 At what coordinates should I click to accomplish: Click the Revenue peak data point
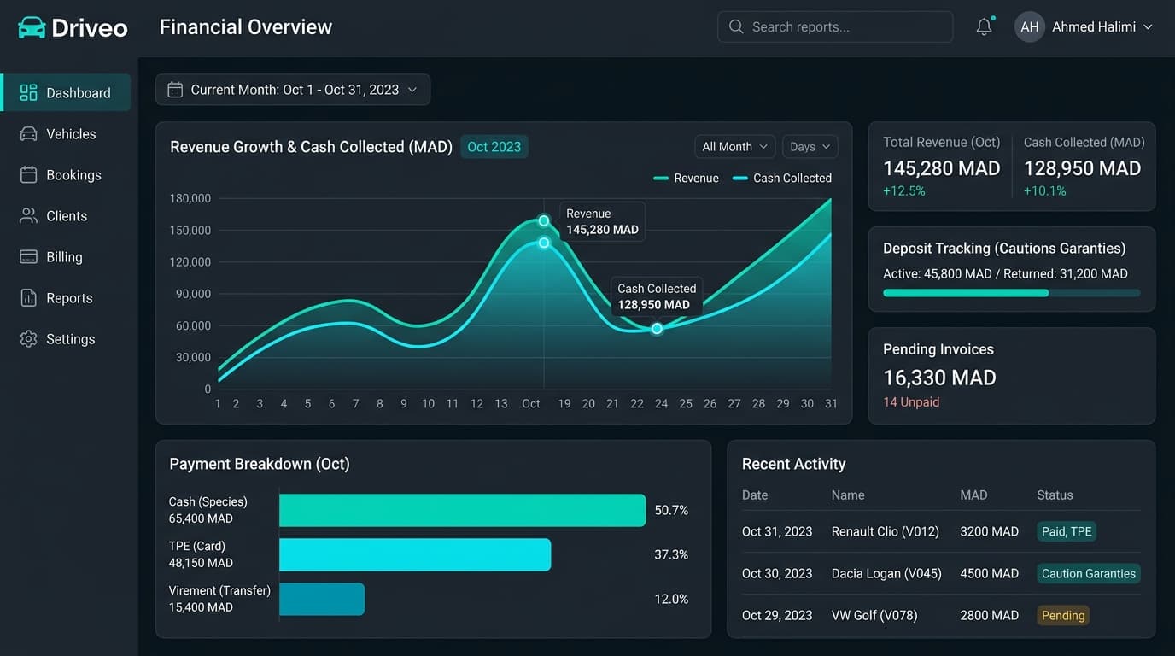pos(544,220)
